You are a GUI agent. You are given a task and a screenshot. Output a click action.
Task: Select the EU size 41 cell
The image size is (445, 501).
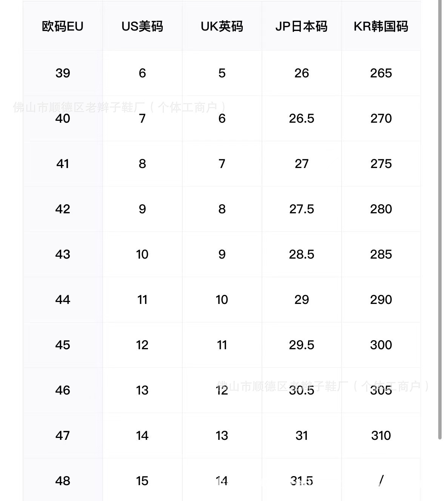pyautogui.click(x=63, y=163)
